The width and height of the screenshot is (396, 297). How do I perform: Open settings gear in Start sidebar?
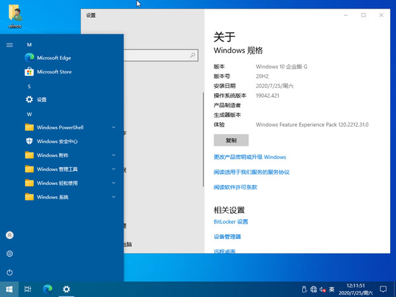10,253
